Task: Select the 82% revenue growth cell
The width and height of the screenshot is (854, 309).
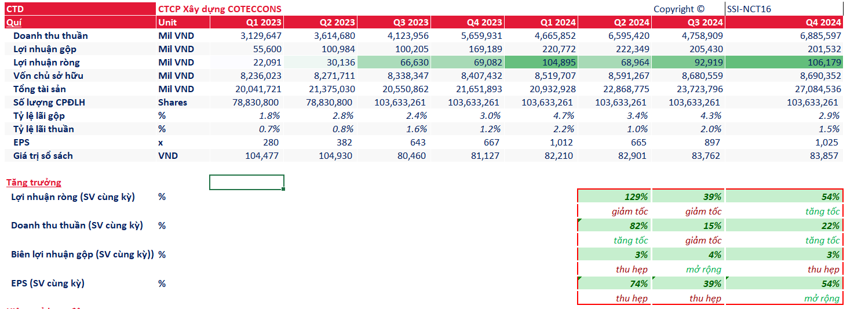Action: pos(614,226)
